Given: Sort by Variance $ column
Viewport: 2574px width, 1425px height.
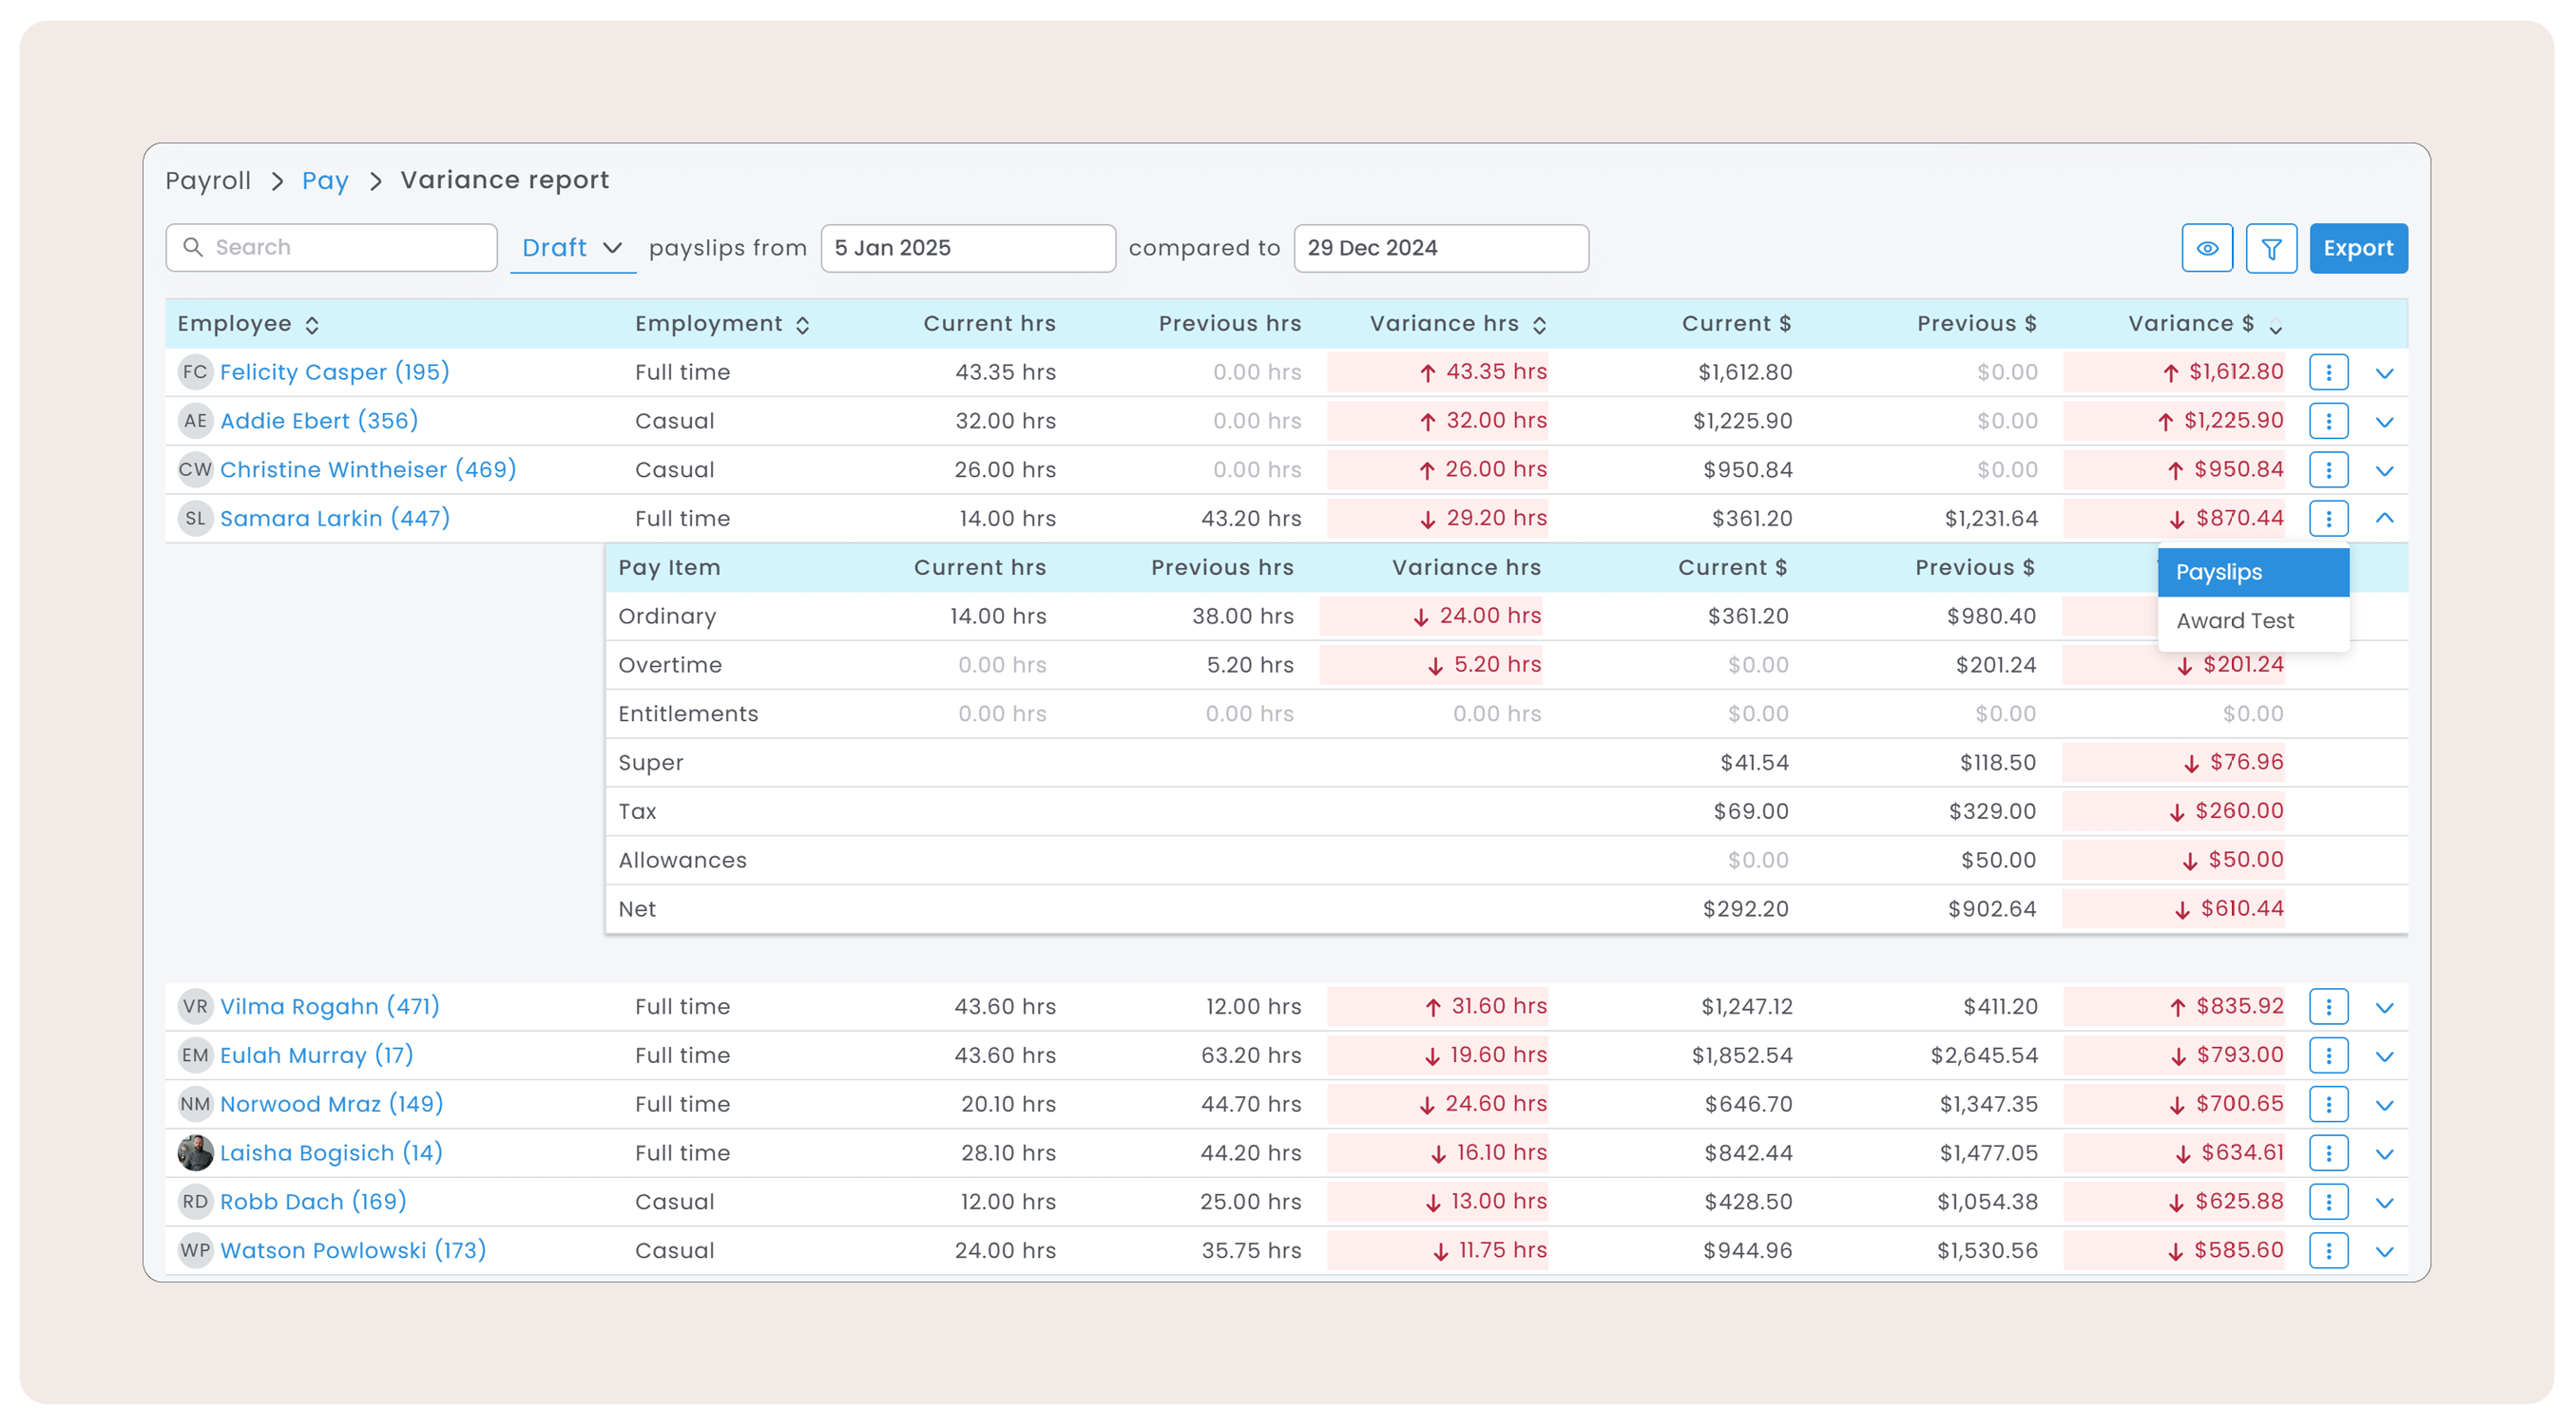Looking at the screenshot, I should point(2275,327).
